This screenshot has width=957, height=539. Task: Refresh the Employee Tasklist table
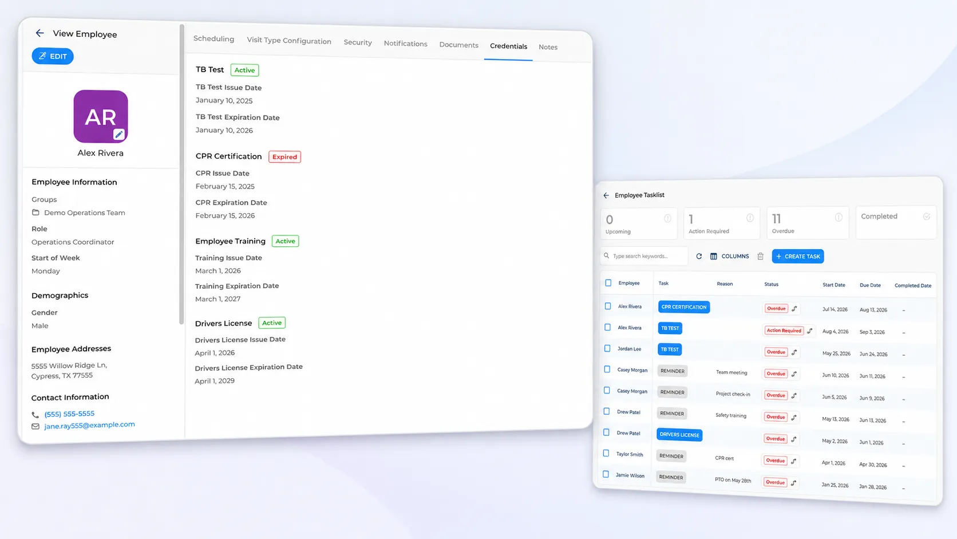pos(699,256)
